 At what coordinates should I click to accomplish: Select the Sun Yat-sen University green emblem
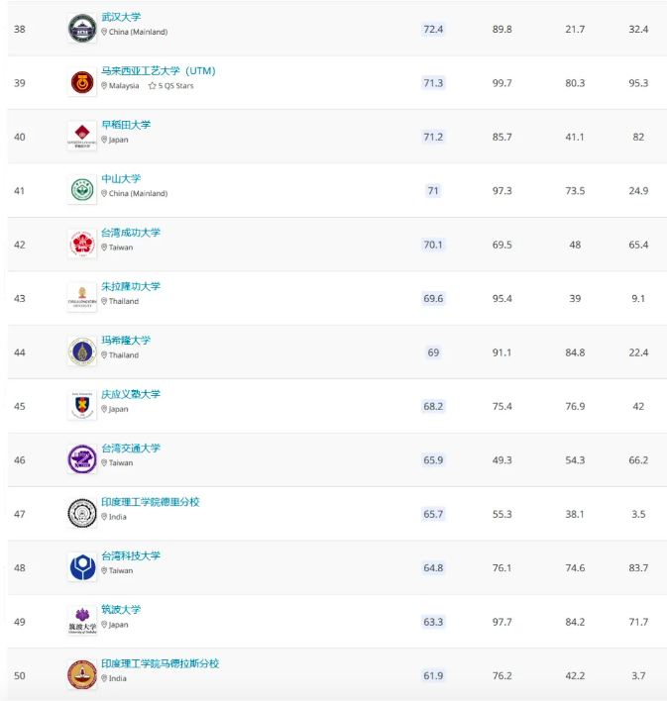(x=82, y=190)
